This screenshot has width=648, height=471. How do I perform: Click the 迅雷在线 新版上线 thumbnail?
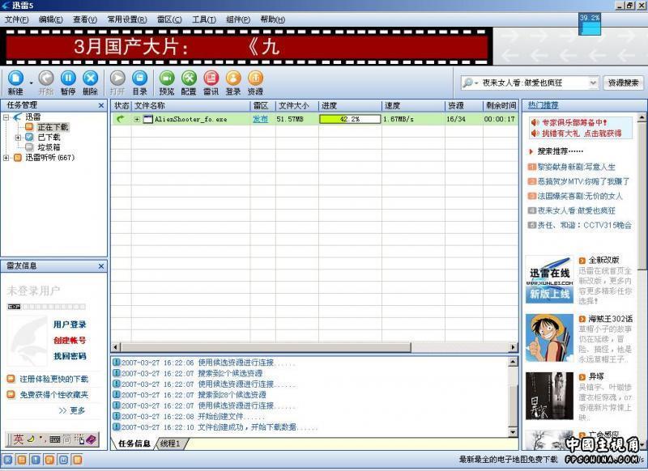point(550,279)
